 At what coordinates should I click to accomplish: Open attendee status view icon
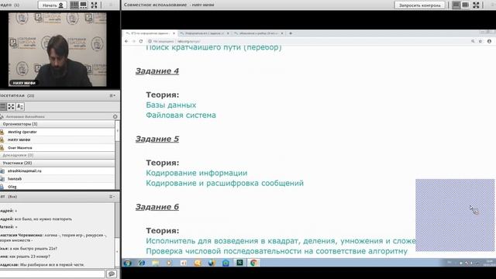(x=20, y=107)
